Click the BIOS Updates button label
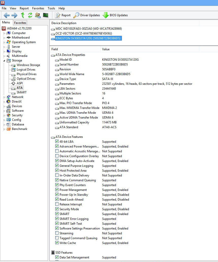This screenshot has height=262, width=218. pos(119,15)
